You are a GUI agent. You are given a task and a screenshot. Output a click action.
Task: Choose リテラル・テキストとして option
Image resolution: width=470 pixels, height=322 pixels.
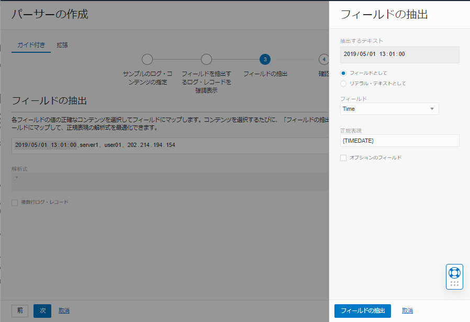coord(343,83)
